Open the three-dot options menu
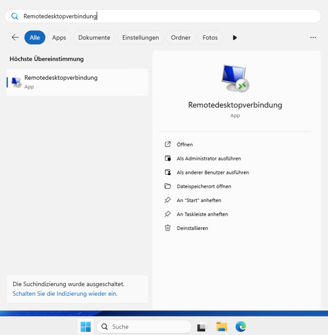 point(313,37)
